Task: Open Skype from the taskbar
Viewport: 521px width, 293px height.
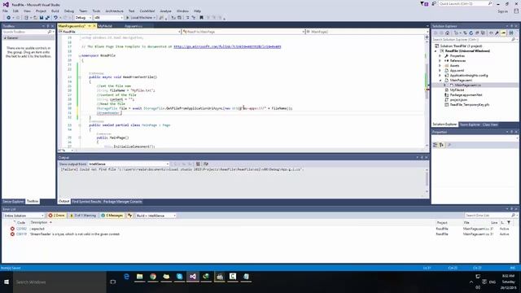Action: click(179, 277)
